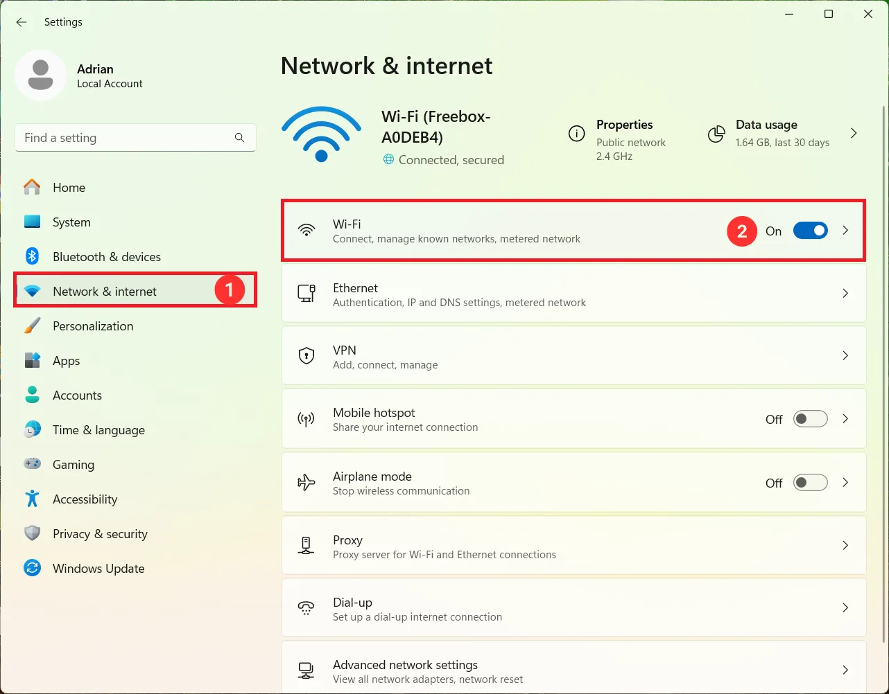Click the Proxy server icon

click(306, 546)
